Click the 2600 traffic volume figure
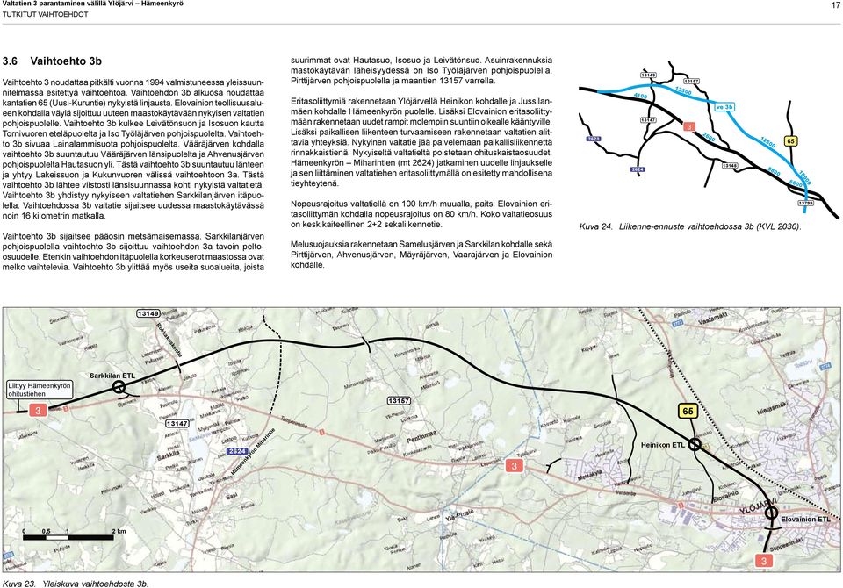 point(709,138)
